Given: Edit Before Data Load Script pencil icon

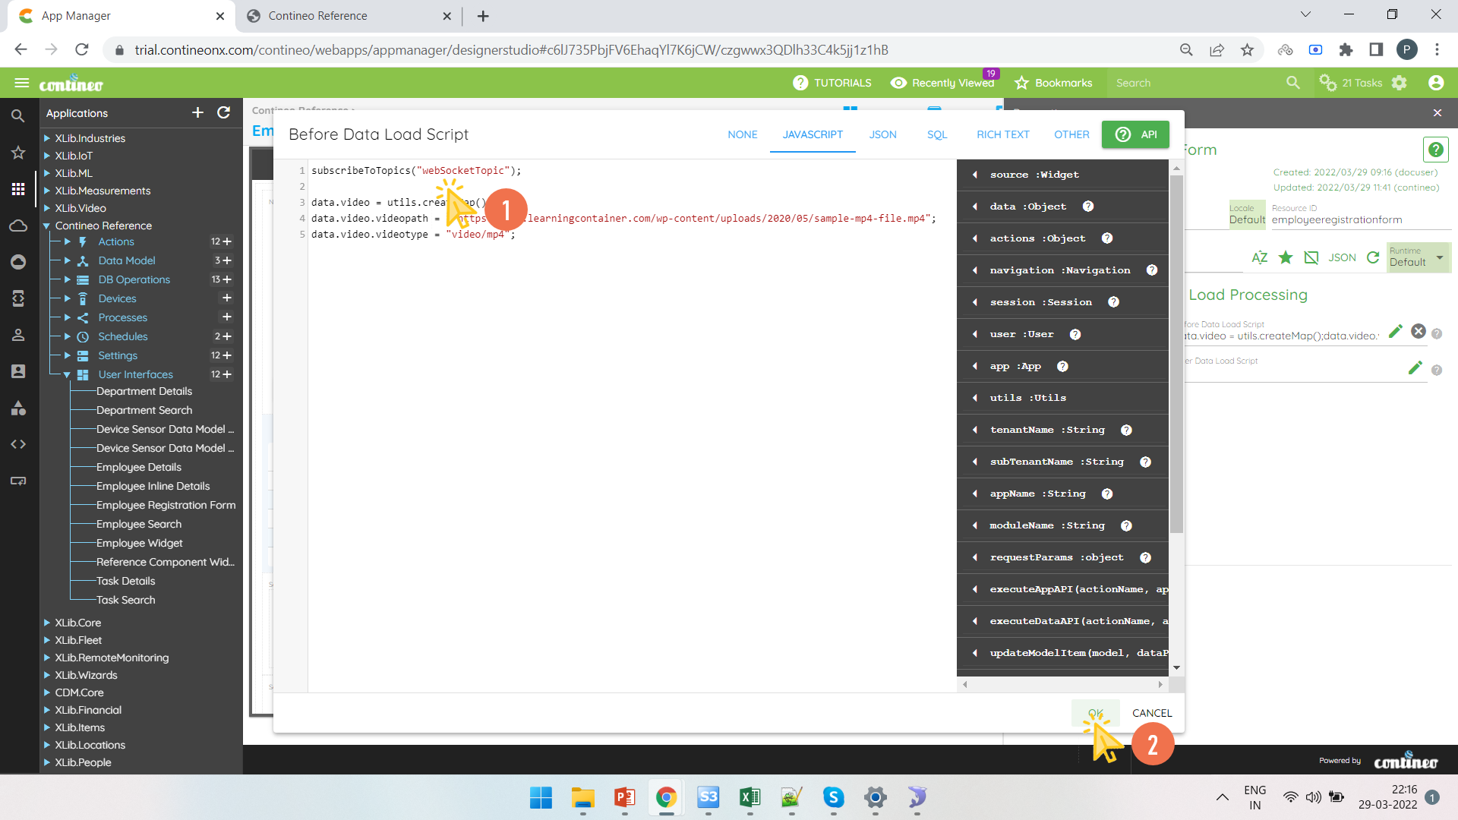Looking at the screenshot, I should tap(1395, 331).
